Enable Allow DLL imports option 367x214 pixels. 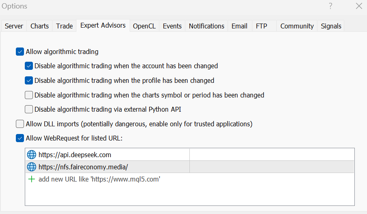point(20,124)
